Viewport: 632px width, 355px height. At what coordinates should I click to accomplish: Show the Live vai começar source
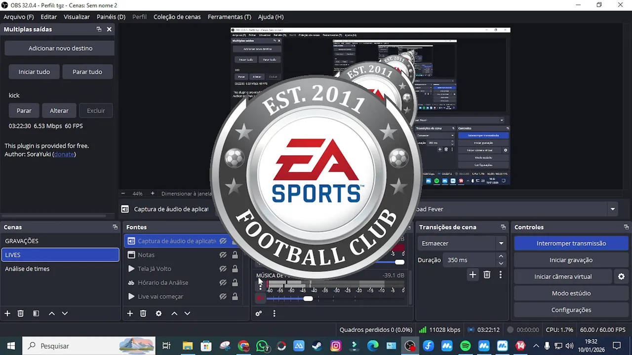(223, 296)
